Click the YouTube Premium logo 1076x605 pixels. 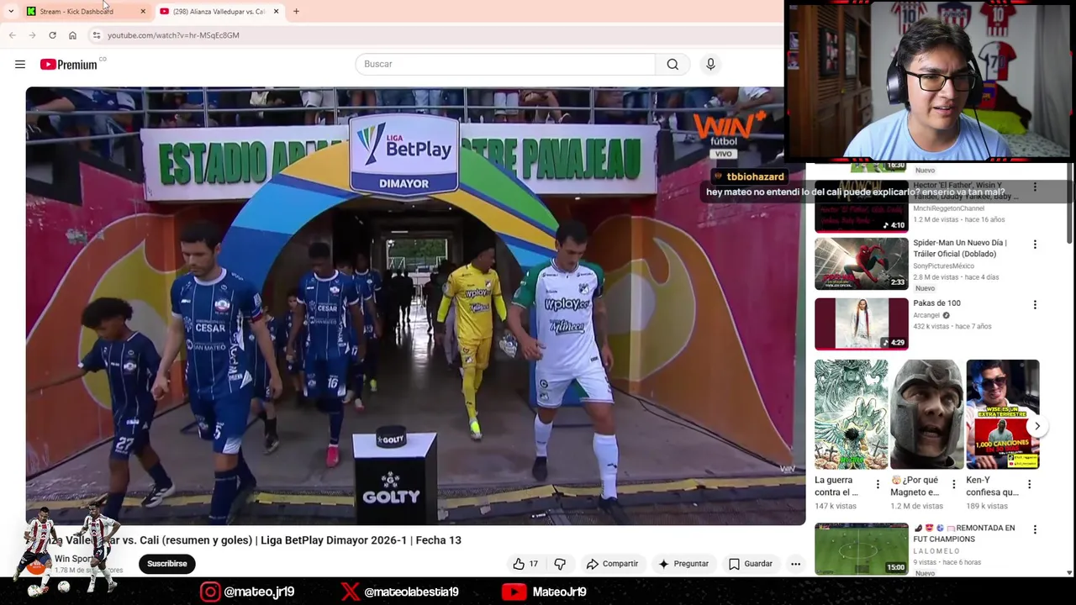[69, 64]
